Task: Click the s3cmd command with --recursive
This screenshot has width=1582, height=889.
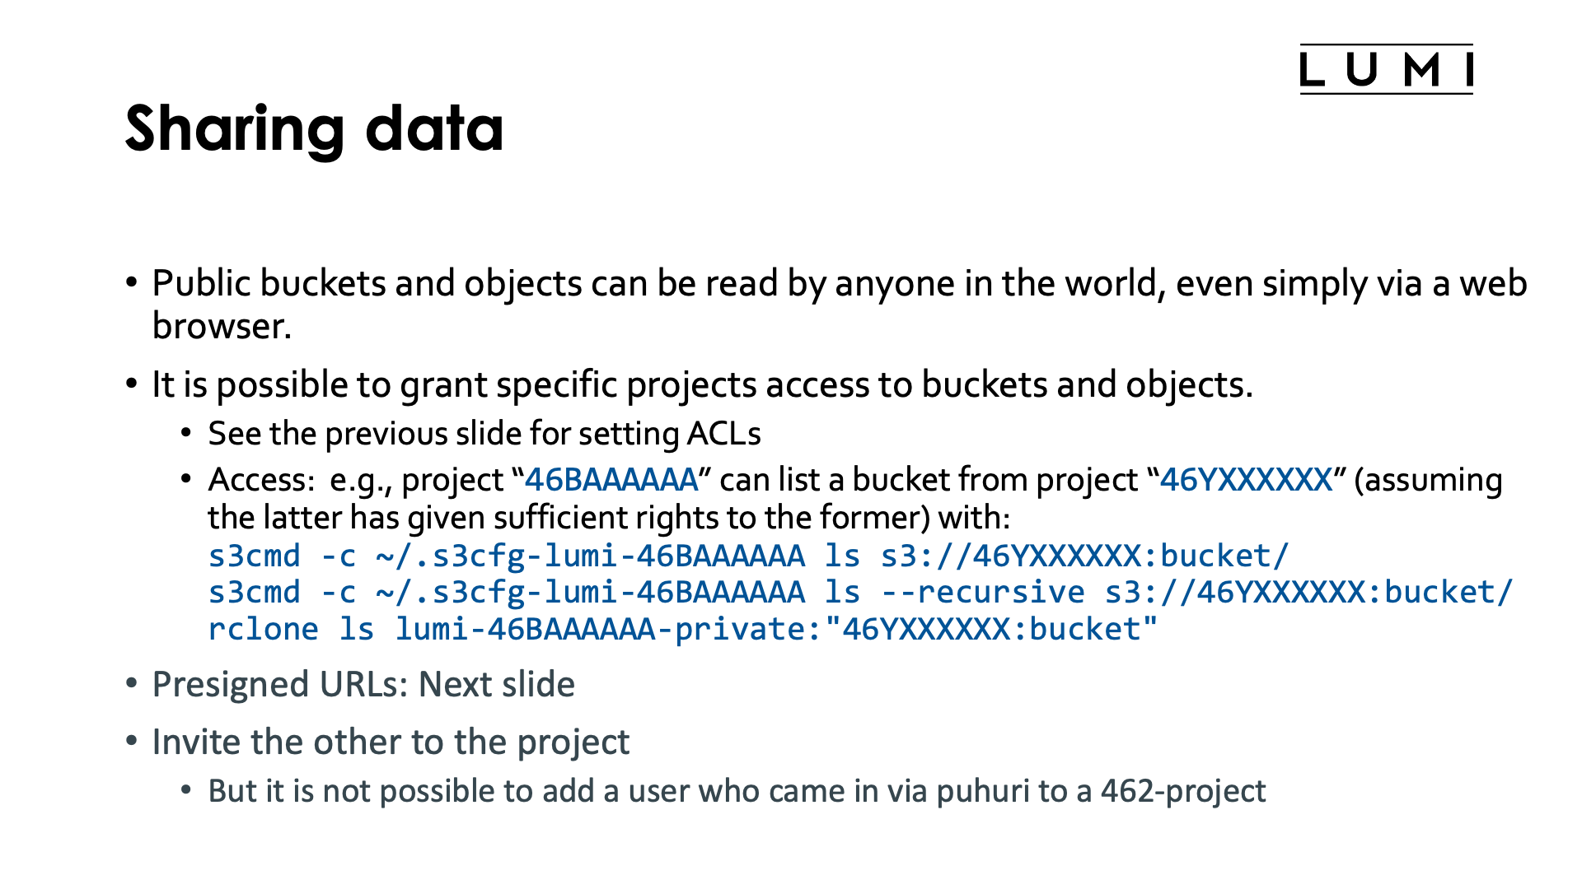Action: [x=860, y=593]
